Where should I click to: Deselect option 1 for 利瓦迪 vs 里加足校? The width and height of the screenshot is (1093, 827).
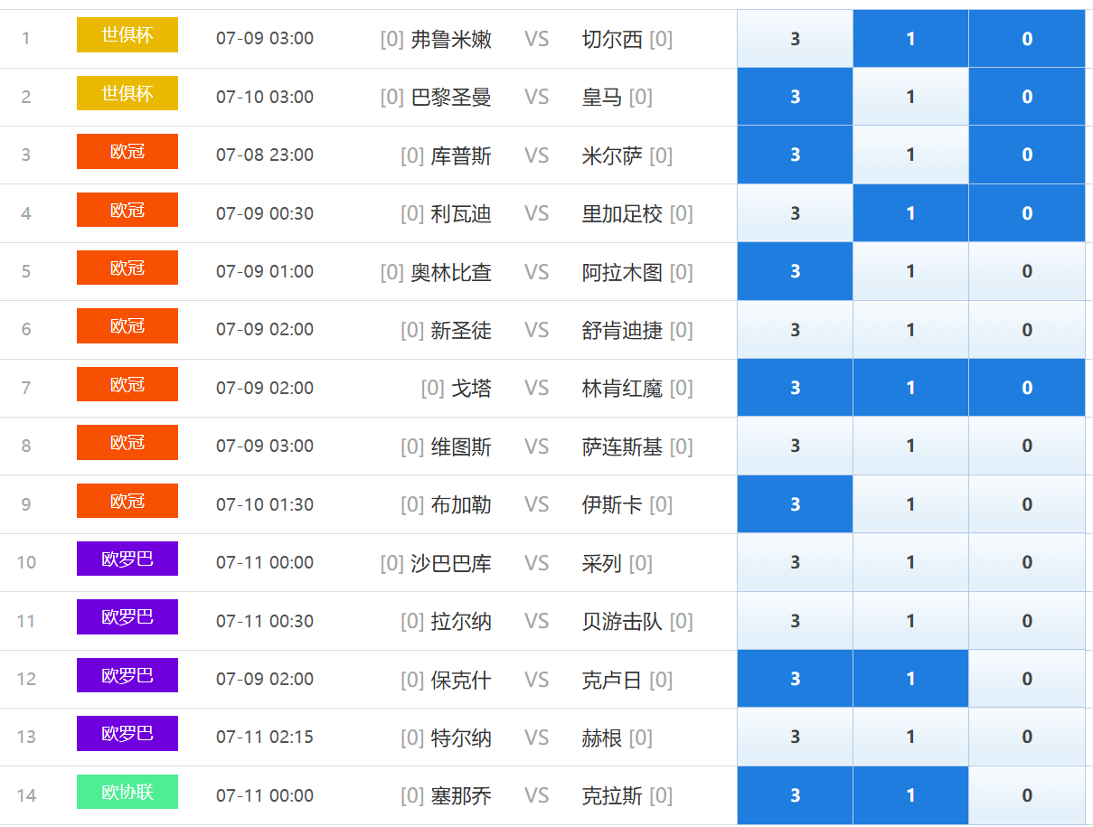click(x=910, y=213)
